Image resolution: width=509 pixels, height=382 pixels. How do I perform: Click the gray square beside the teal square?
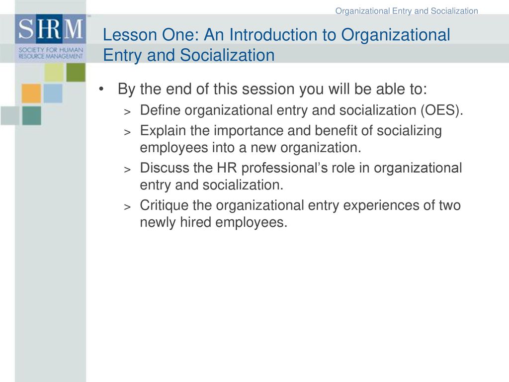[x=10, y=115]
